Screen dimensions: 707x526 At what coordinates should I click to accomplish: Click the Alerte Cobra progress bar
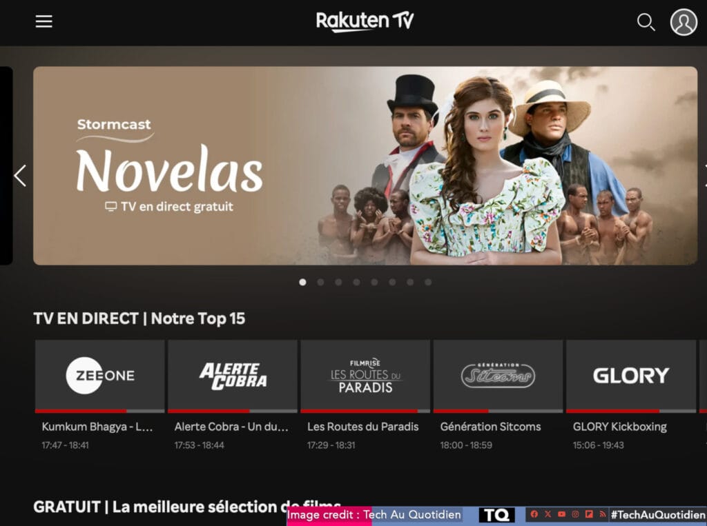point(233,411)
